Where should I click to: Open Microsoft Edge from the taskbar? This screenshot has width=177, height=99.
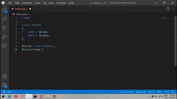[10, 97]
